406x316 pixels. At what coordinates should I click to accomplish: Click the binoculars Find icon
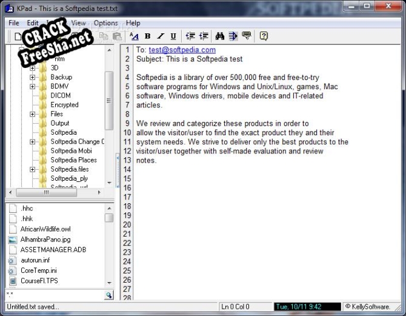[x=221, y=36]
